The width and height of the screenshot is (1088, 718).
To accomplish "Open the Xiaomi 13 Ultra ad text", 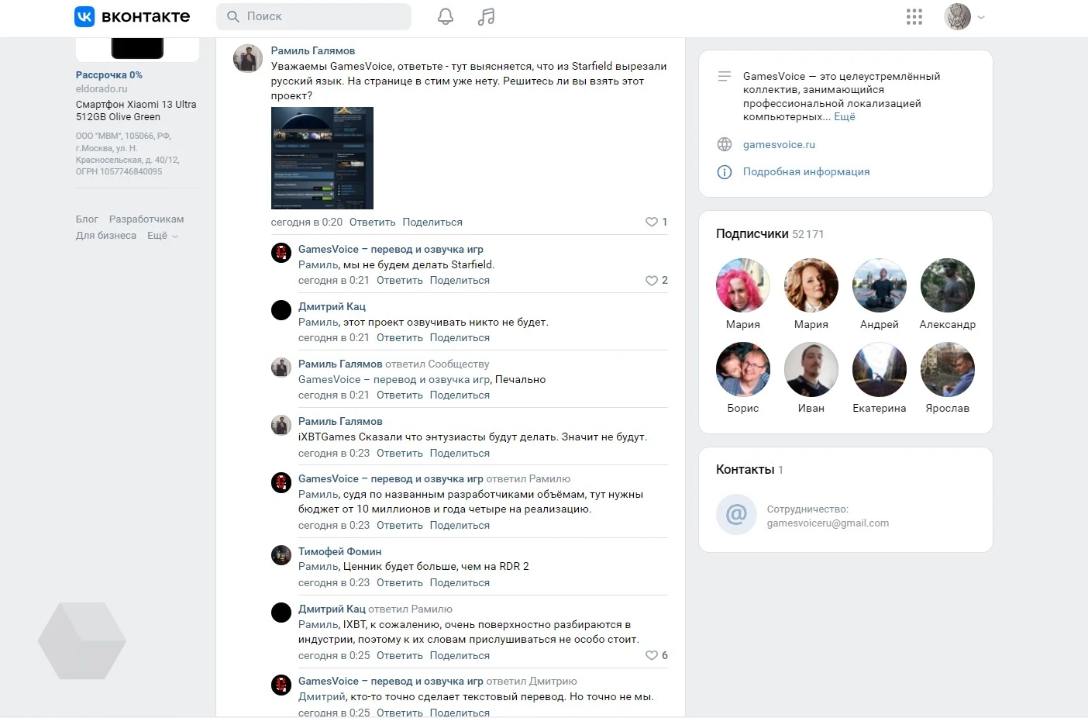I will coord(136,111).
